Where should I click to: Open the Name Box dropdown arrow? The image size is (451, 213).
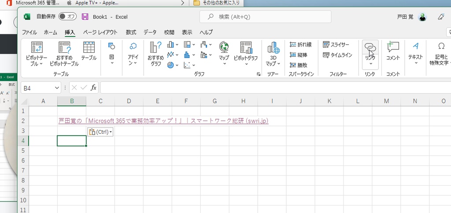(57, 88)
